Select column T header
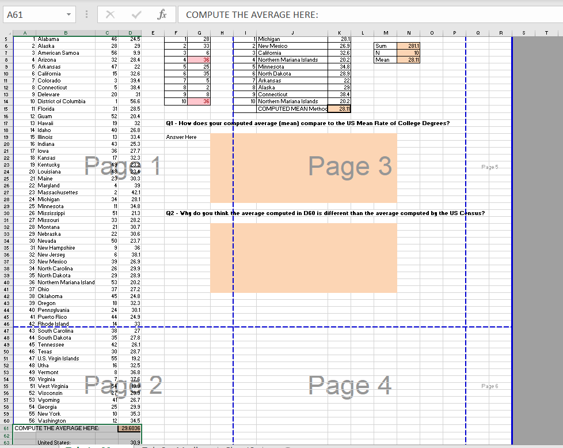 click(x=546, y=33)
